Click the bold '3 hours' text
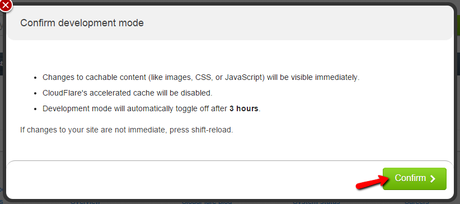Image resolution: width=460 pixels, height=204 pixels. coord(244,109)
